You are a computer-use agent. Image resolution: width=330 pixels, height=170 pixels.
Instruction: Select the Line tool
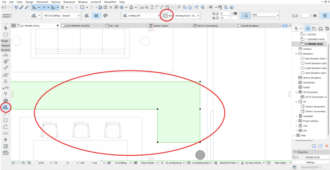pyautogui.click(x=5, y=114)
